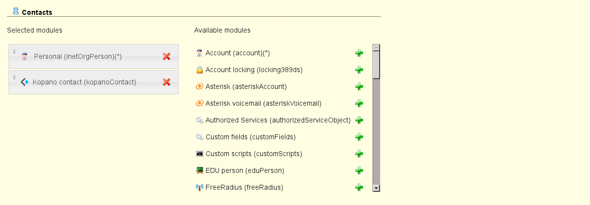Click the drag handle of Kopano contact

[14, 77]
